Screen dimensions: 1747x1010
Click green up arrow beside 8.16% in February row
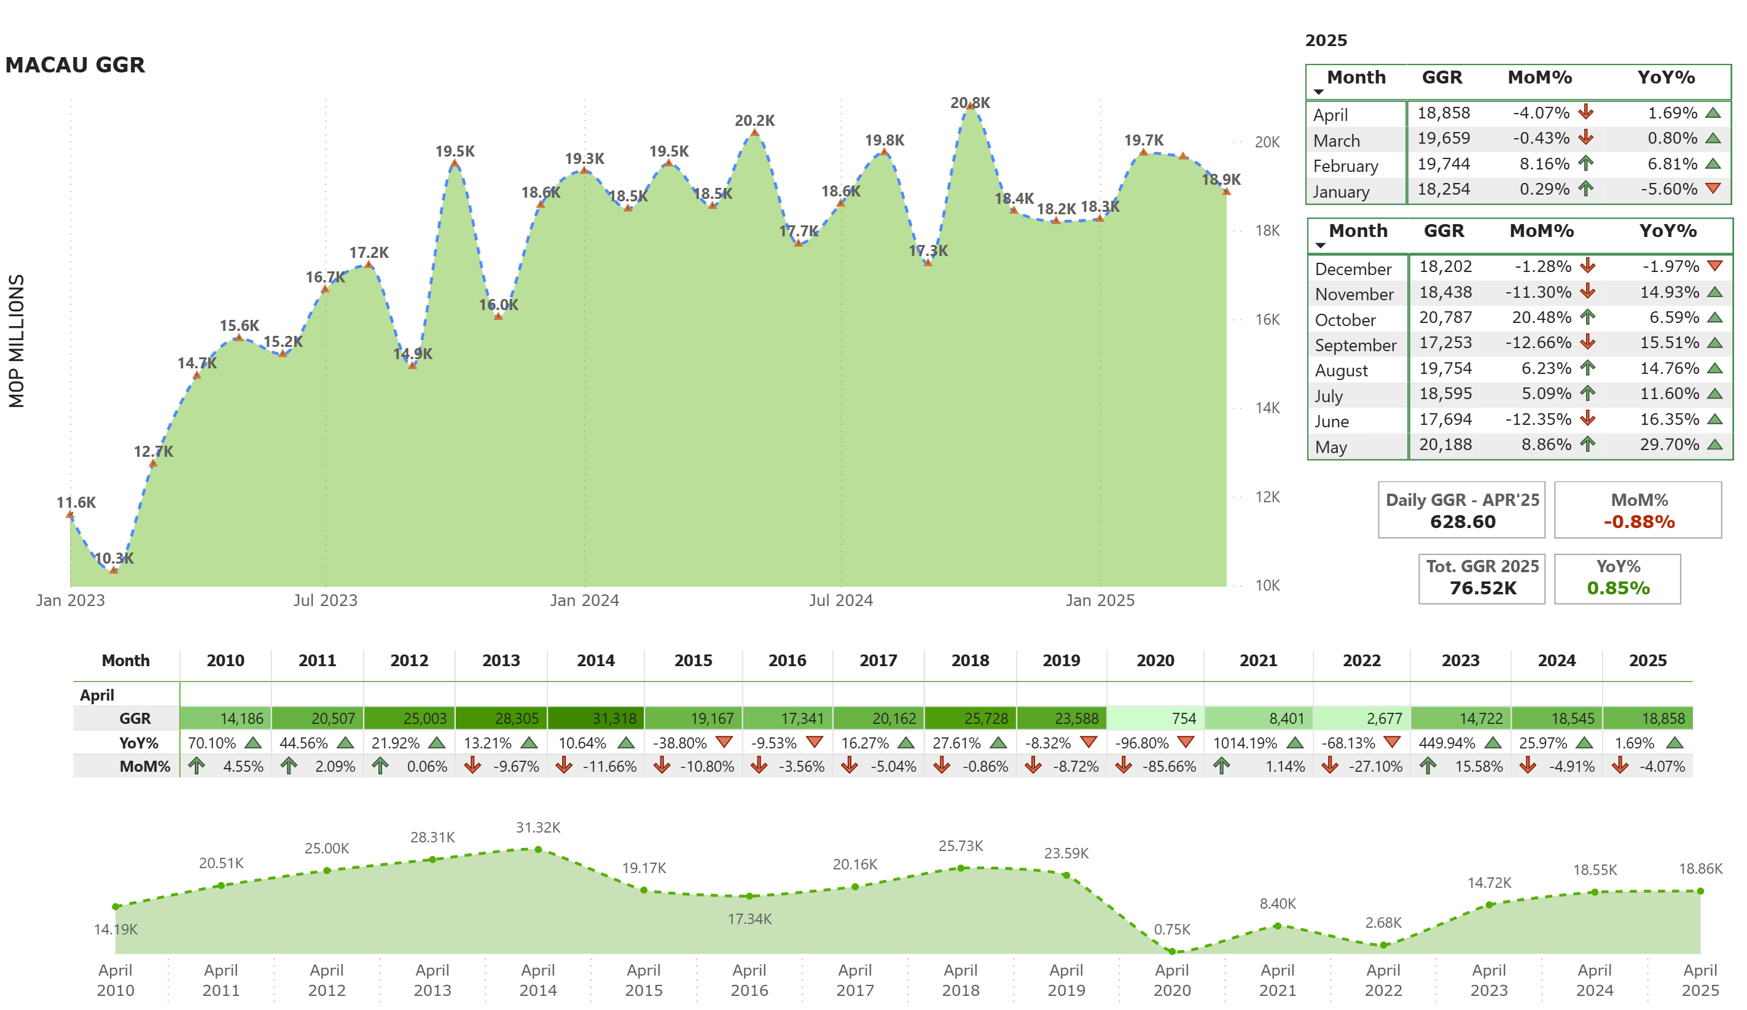[x=1585, y=163]
